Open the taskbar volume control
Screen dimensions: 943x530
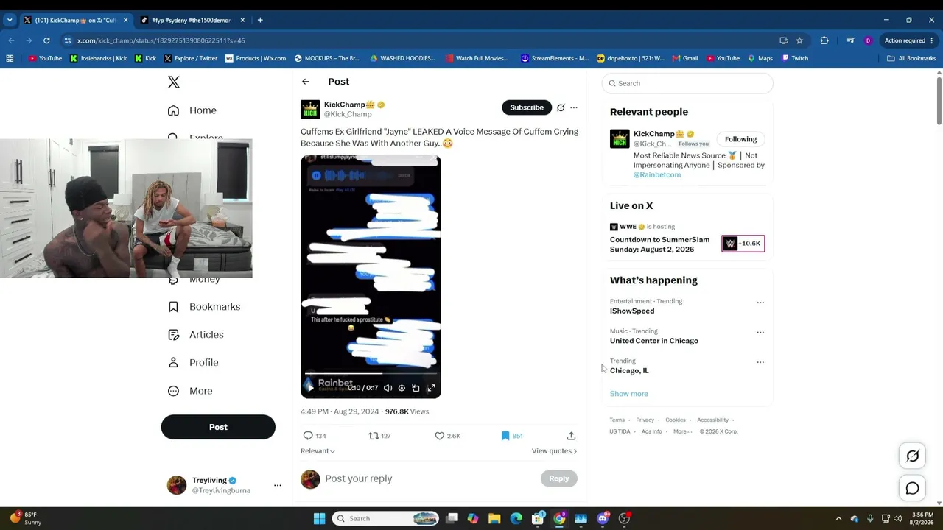click(898, 518)
